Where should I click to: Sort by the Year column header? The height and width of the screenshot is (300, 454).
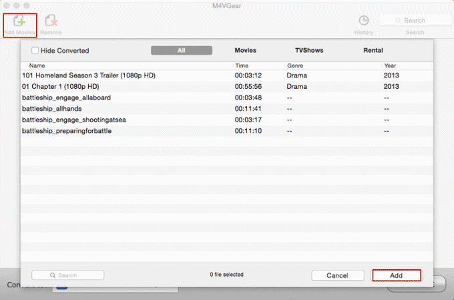[x=390, y=65]
